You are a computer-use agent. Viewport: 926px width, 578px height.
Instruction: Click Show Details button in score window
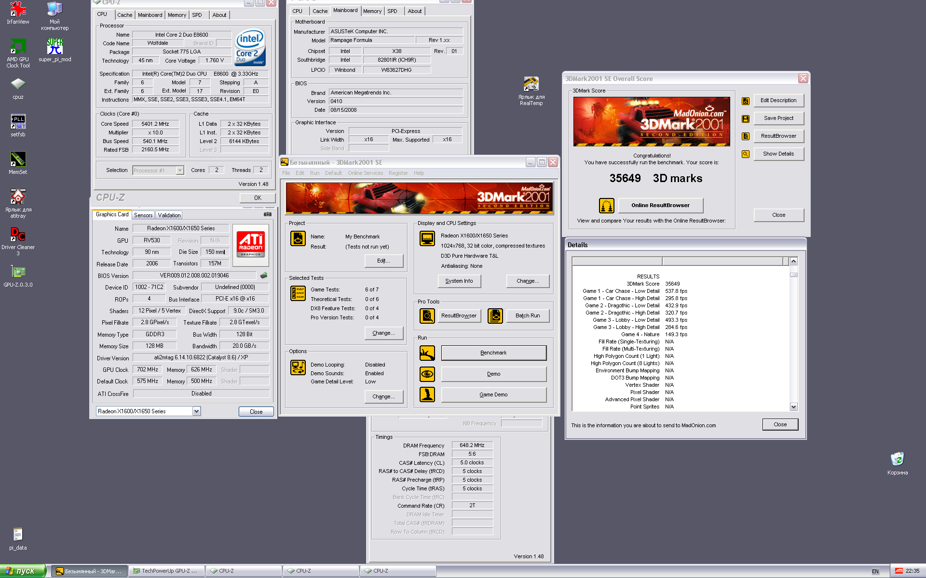pyautogui.click(x=778, y=154)
